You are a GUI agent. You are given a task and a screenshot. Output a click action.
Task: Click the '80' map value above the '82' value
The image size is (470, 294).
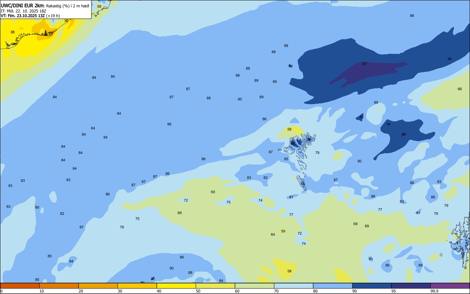click(37, 207)
